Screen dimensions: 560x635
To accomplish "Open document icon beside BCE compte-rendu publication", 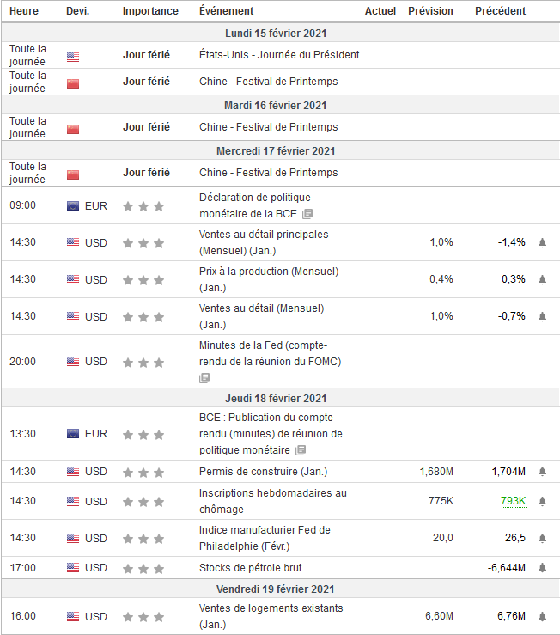I will 300,450.
